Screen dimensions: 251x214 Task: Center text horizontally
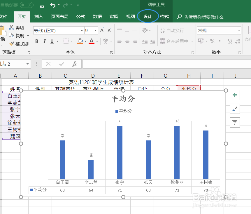(x=127, y=41)
